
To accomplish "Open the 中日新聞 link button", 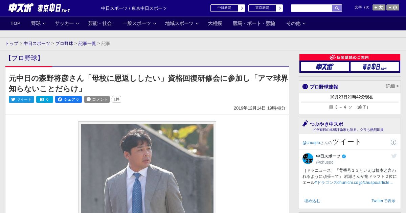I will pyautogui.click(x=224, y=8).
